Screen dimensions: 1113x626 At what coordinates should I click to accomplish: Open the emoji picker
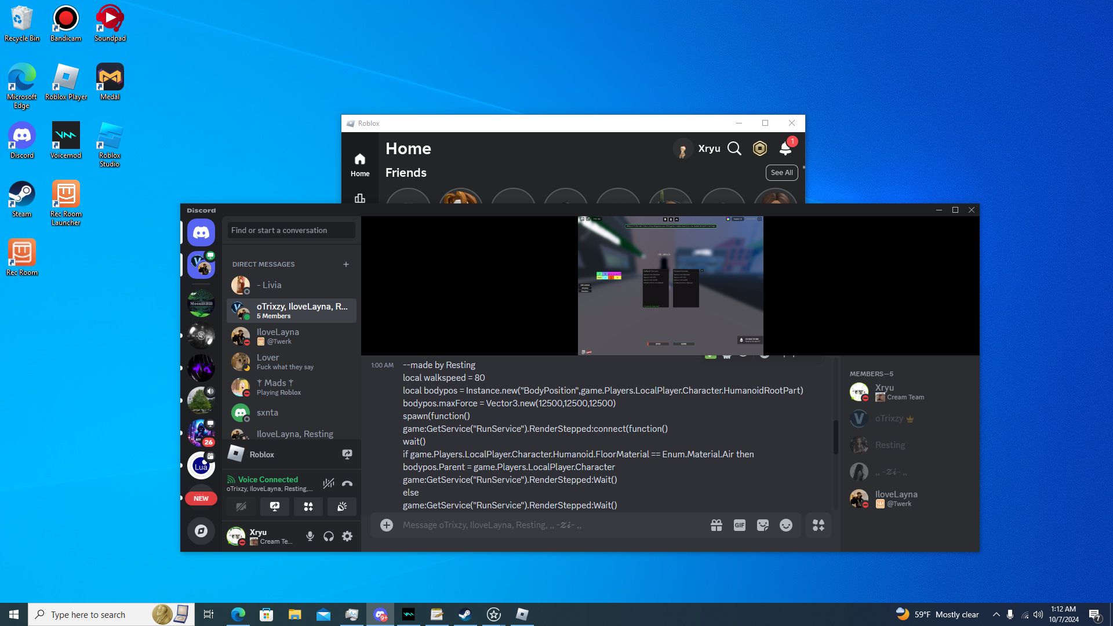[786, 525]
